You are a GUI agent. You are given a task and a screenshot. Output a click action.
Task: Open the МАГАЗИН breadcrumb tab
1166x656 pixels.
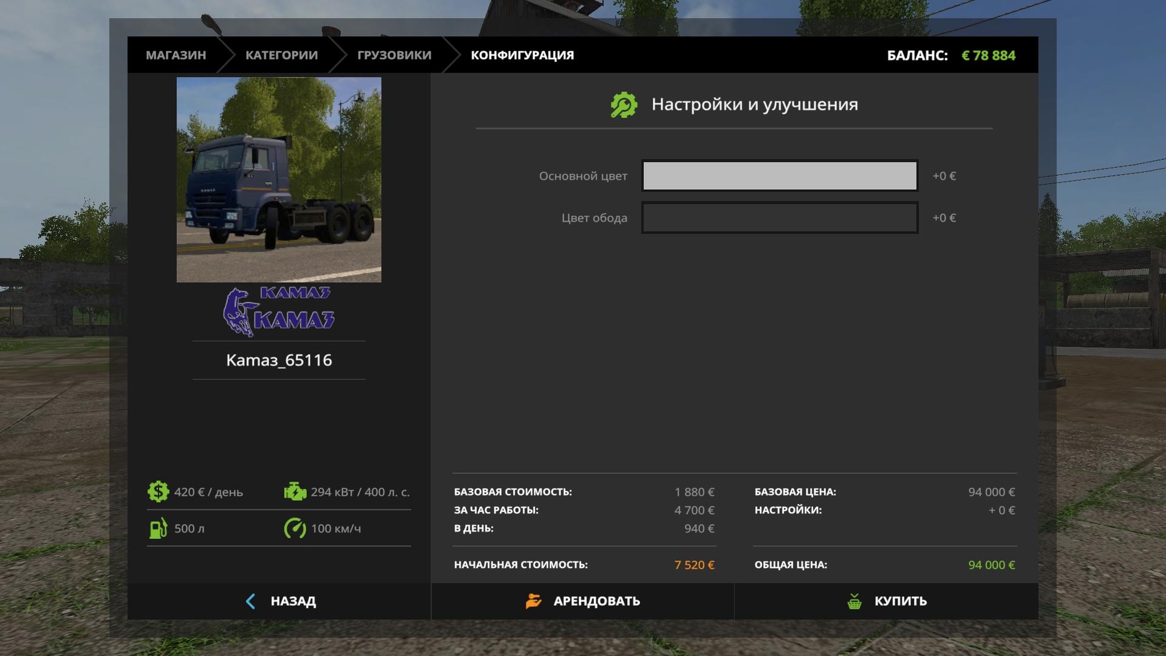pos(176,55)
